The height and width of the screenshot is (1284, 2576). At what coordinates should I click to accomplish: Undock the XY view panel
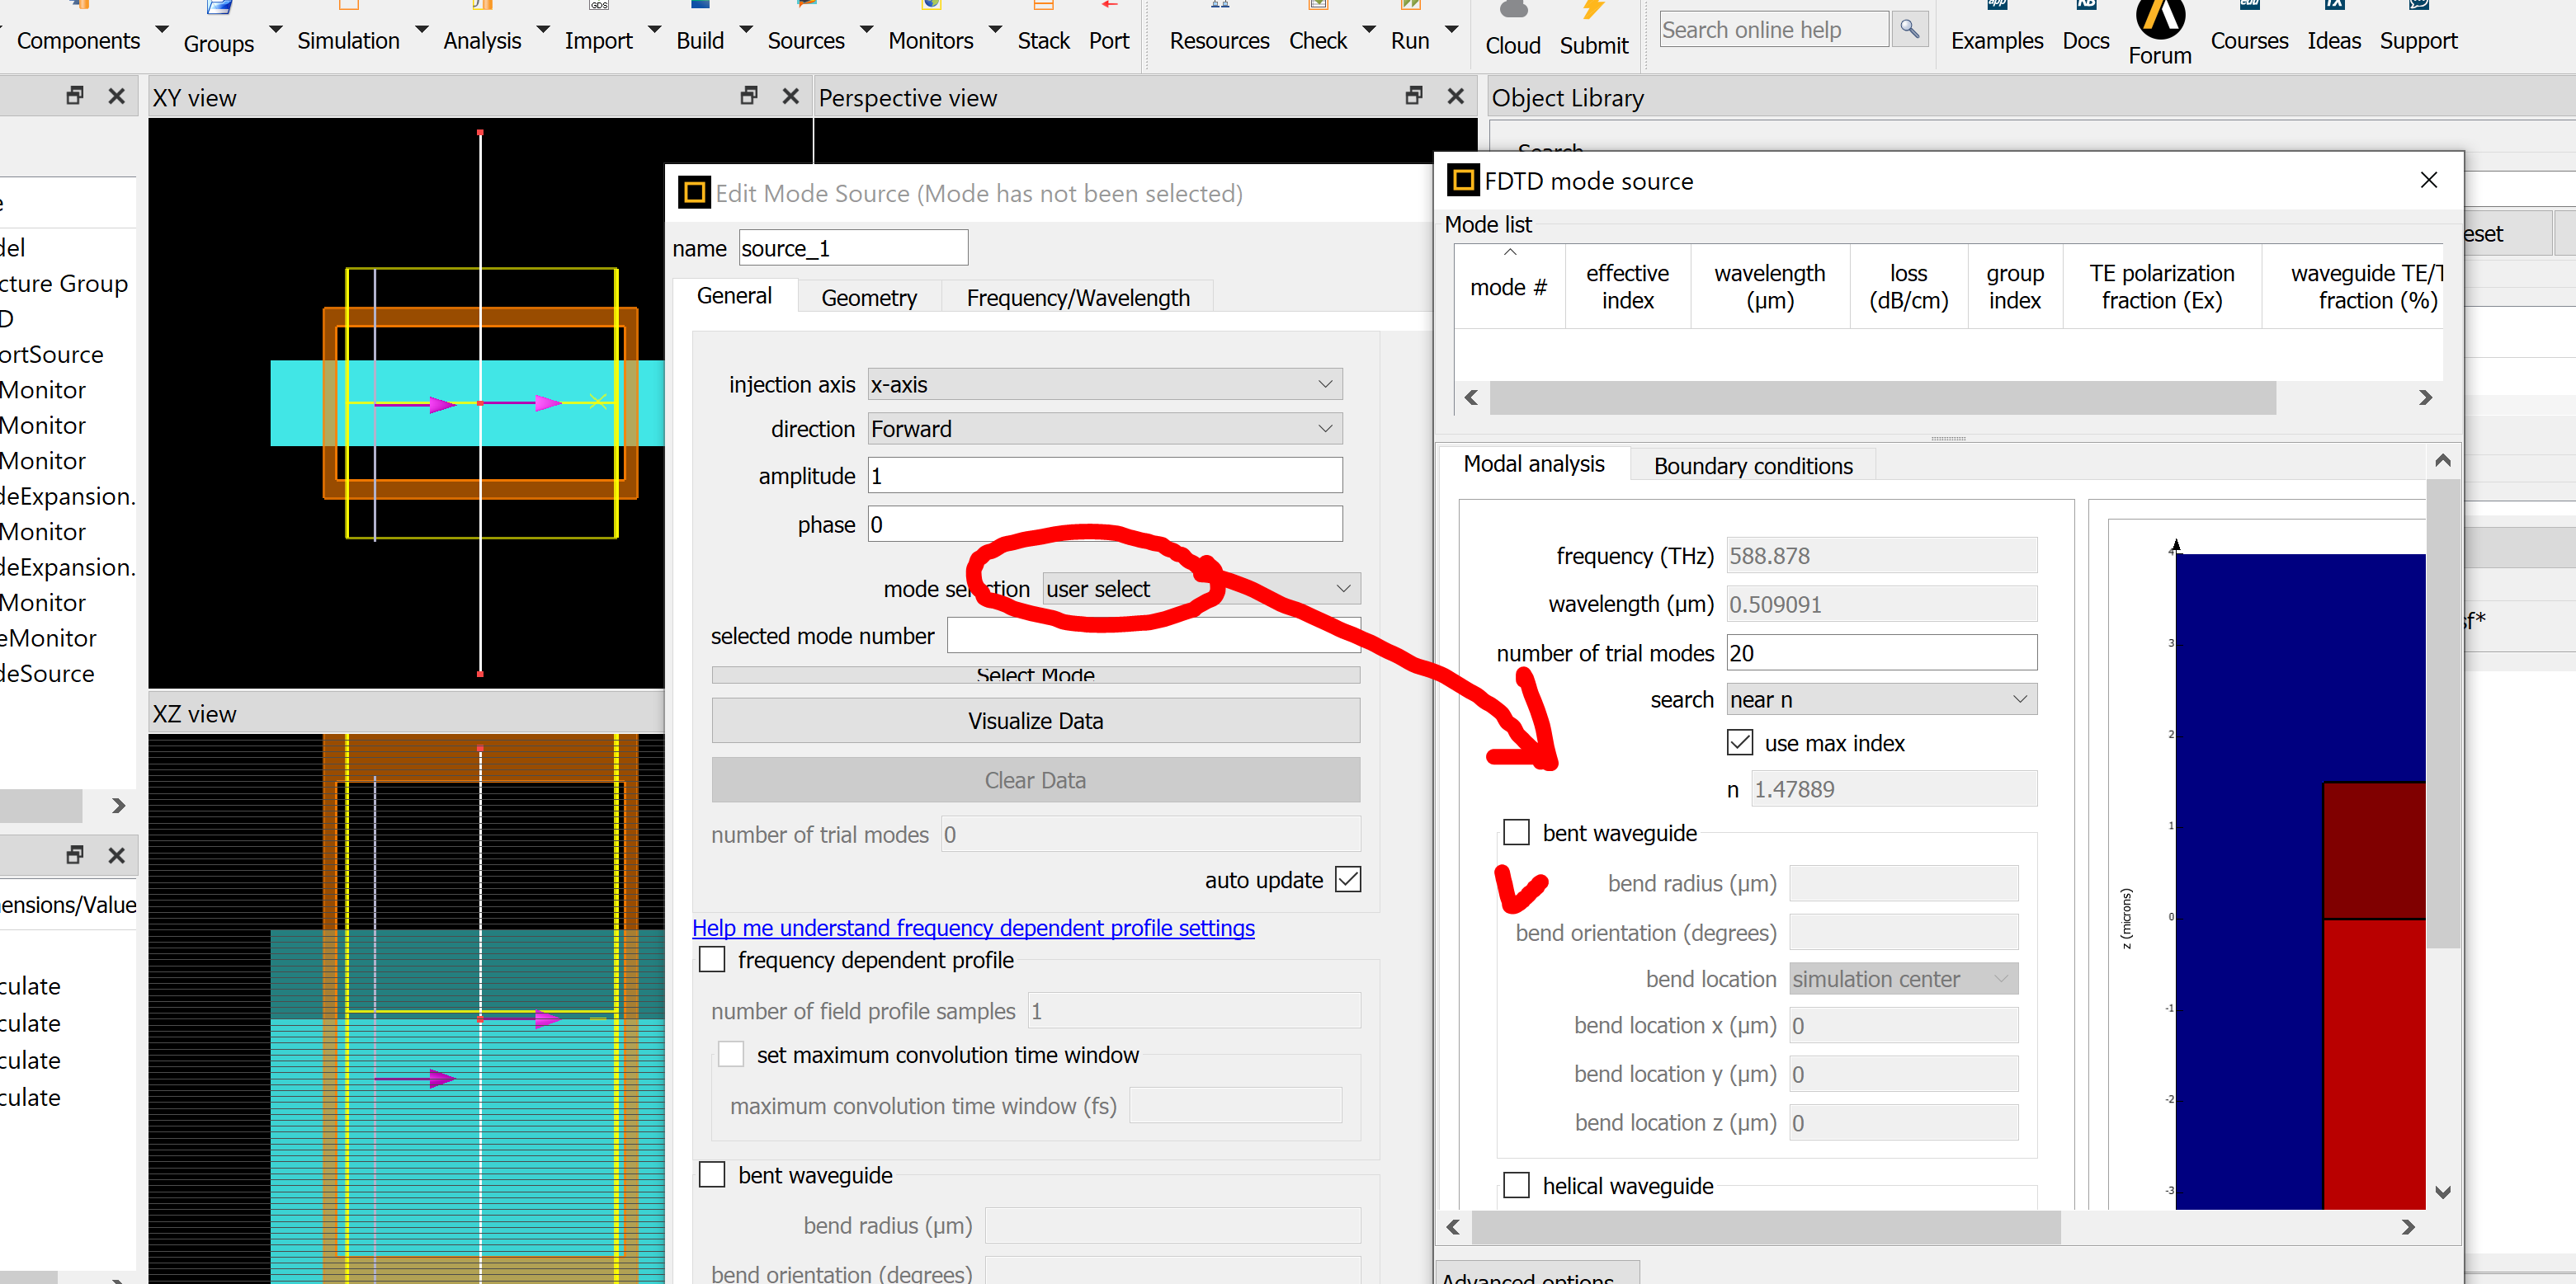click(x=748, y=96)
